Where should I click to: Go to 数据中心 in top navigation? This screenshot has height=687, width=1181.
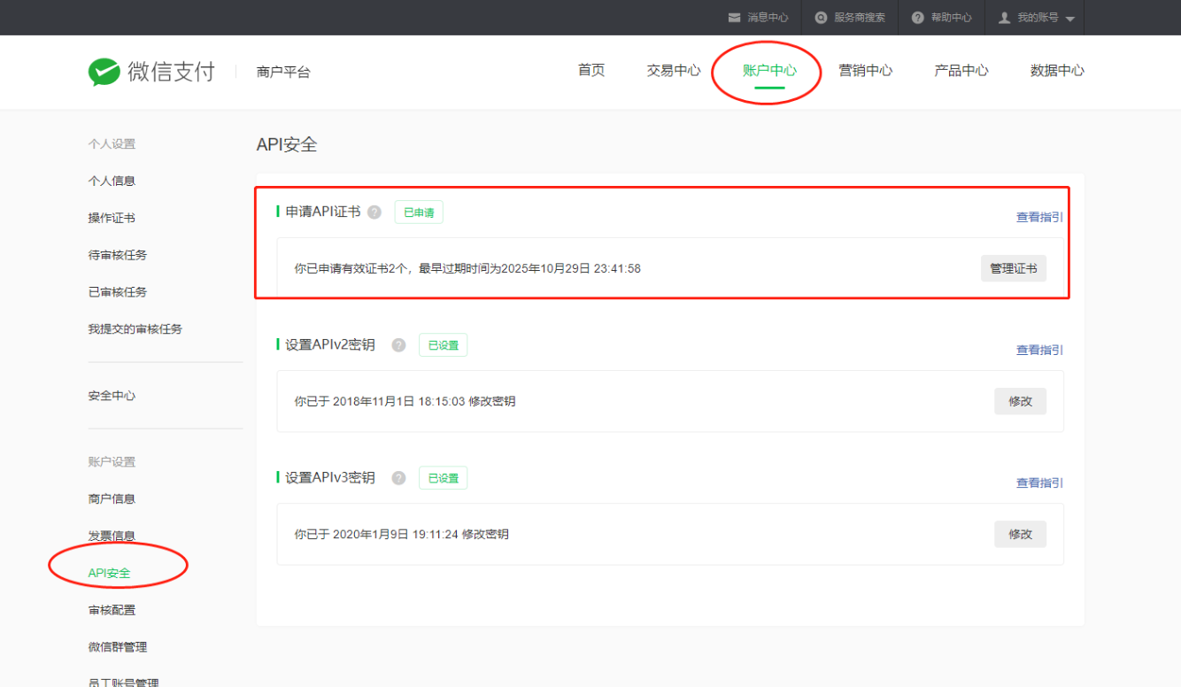[1057, 71]
